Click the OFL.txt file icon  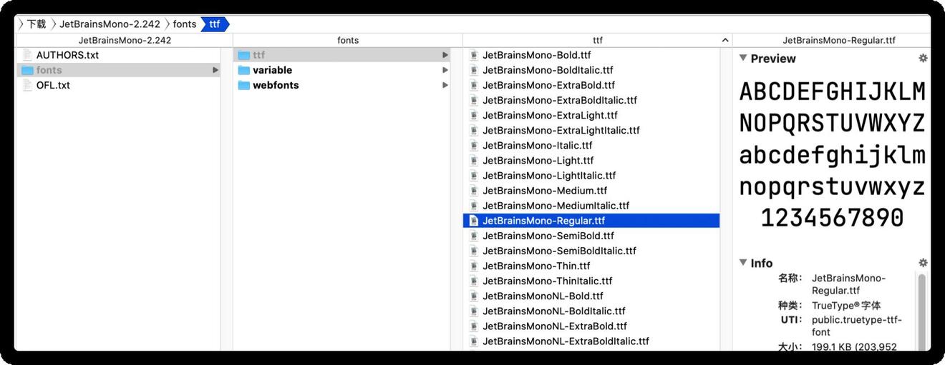28,85
